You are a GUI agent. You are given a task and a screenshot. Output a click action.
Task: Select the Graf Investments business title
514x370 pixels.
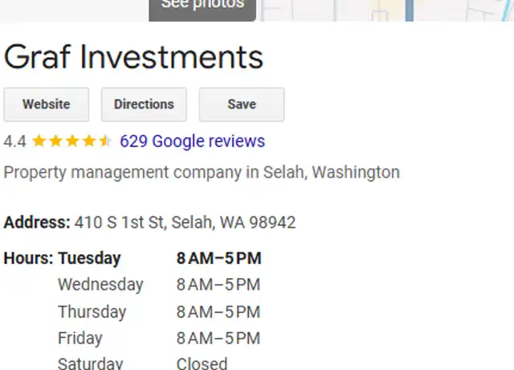133,57
